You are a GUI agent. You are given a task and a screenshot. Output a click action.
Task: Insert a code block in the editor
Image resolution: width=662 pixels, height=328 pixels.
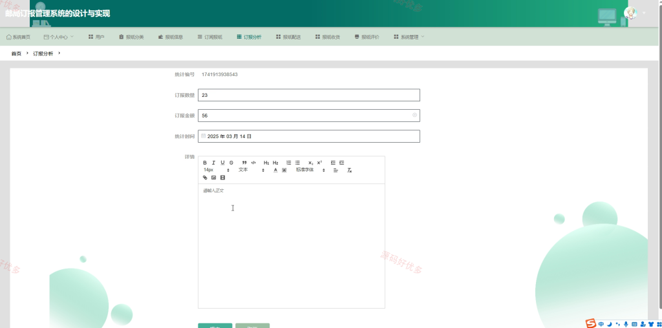pyautogui.click(x=253, y=163)
